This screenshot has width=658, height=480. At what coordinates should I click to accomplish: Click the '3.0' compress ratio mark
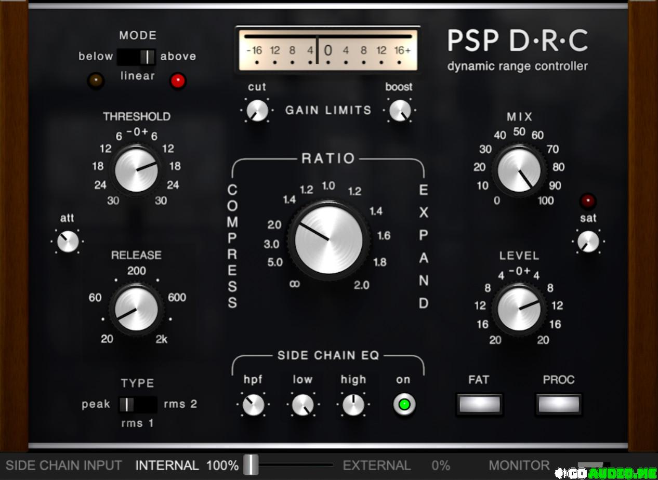(x=272, y=244)
